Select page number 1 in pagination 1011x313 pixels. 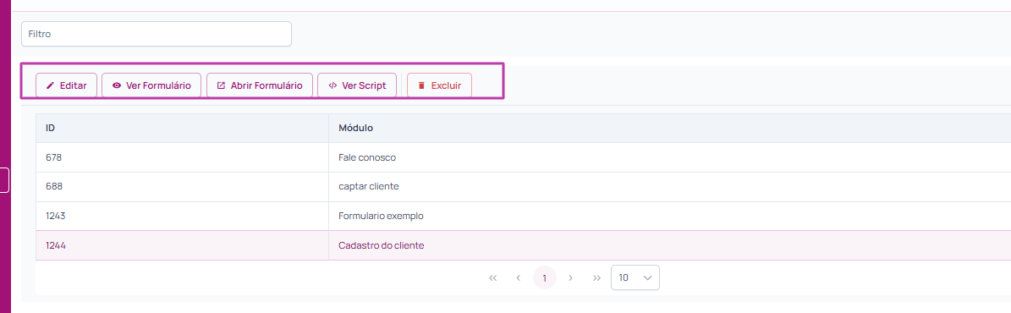[x=545, y=278]
